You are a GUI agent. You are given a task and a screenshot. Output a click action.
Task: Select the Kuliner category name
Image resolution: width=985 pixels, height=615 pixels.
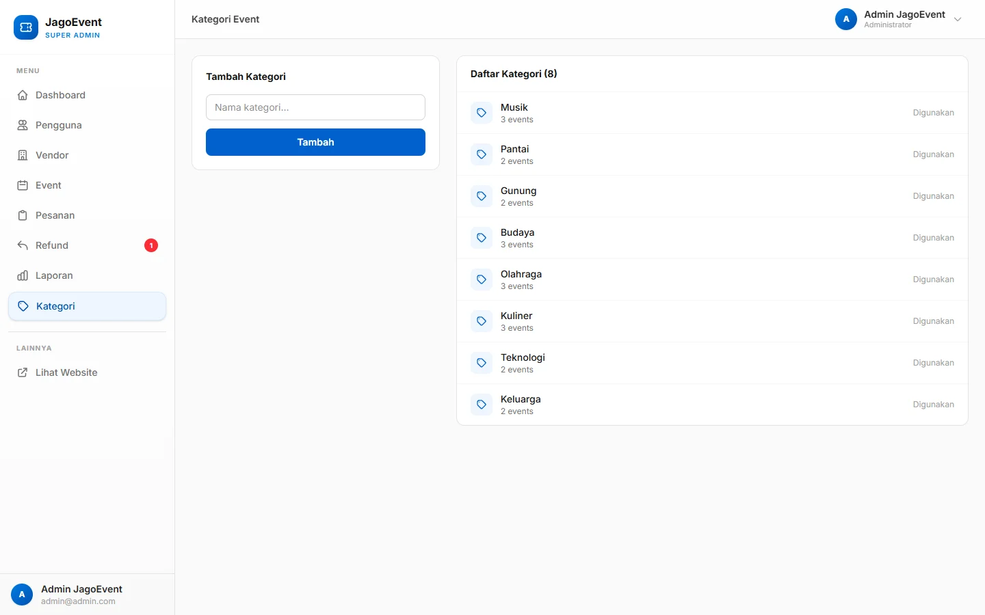(516, 316)
